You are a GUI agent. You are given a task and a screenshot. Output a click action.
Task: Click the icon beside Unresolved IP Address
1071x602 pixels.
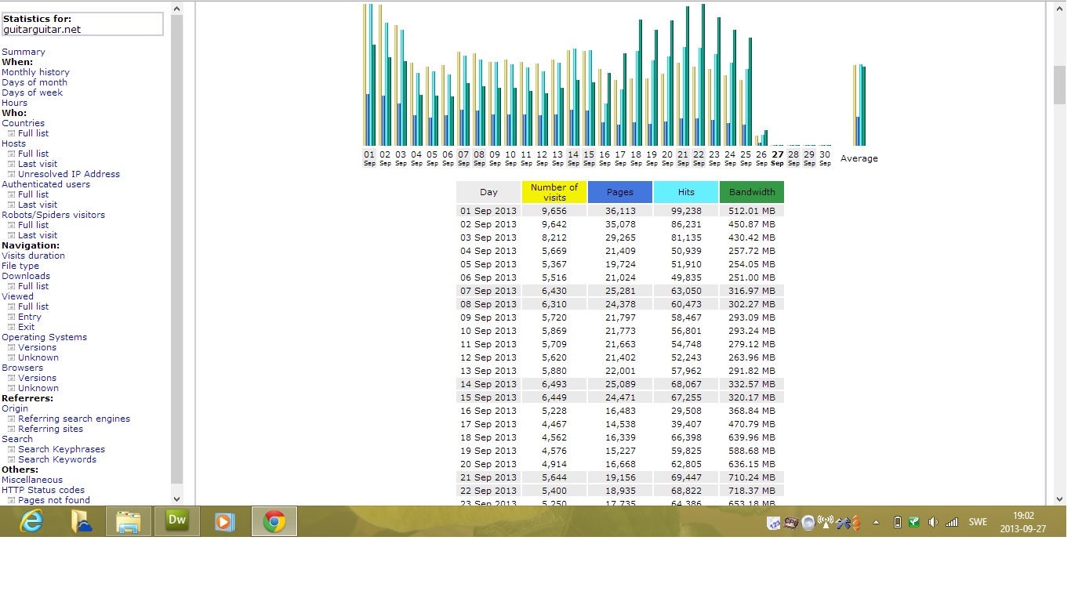(x=12, y=174)
